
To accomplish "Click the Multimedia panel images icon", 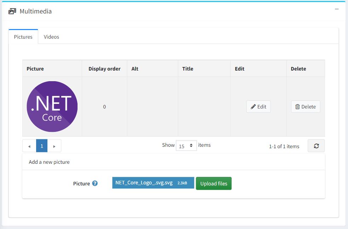I will pos(12,11).
